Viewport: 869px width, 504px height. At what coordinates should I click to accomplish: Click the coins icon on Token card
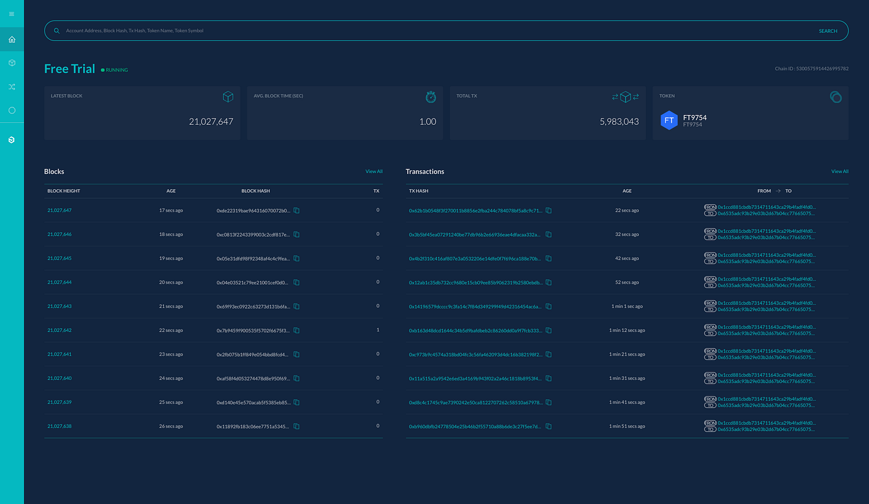835,97
